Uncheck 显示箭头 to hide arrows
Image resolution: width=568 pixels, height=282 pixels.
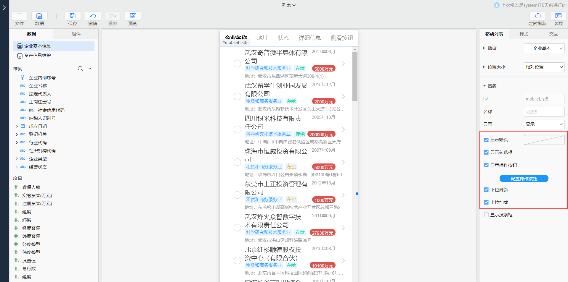coord(486,140)
